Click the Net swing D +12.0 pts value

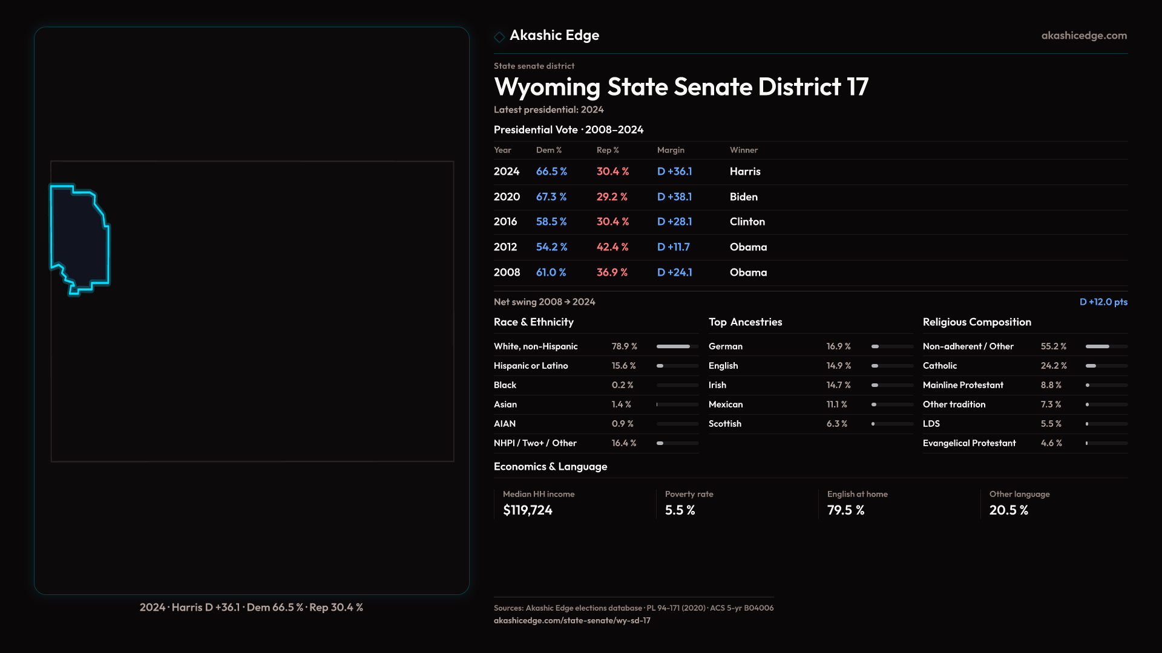pos(1103,302)
